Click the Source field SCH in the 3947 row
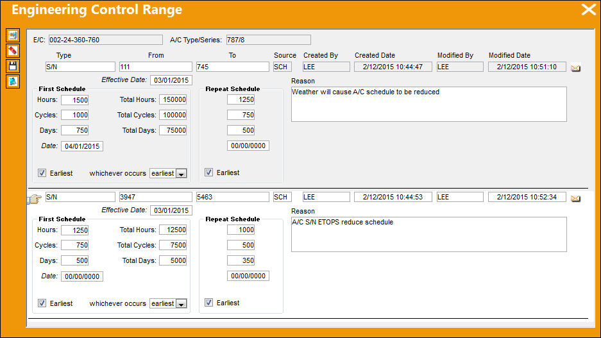Viewport: 601px width, 338px height. 282,197
